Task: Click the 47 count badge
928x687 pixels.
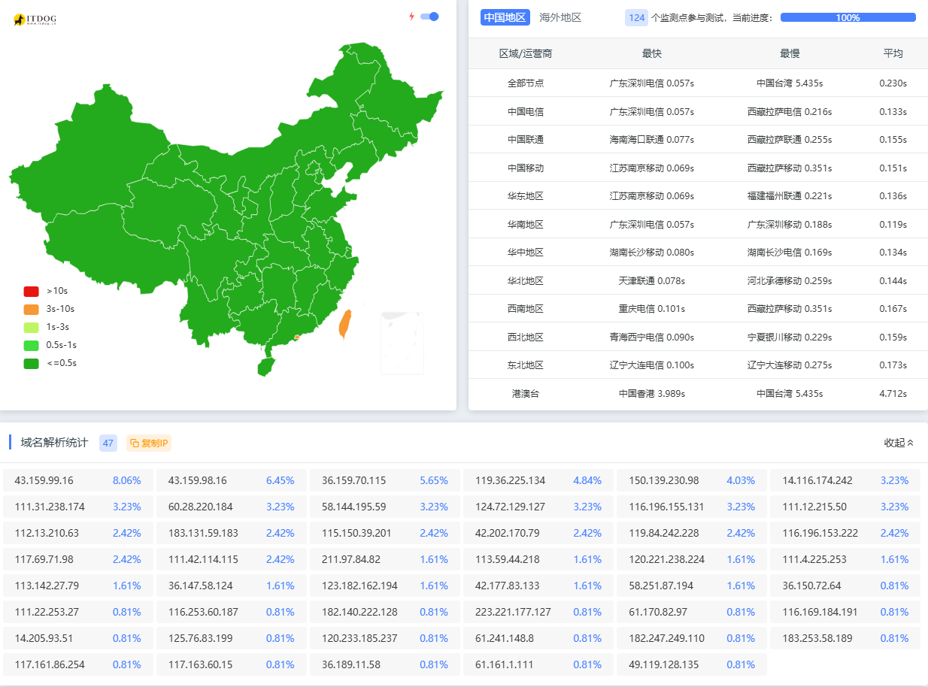Action: [x=108, y=443]
